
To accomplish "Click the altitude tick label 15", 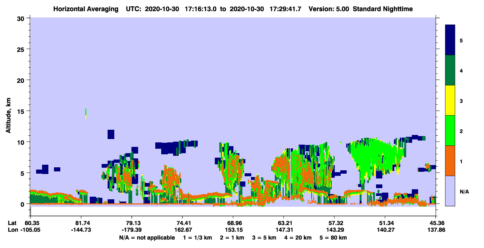I will (x=22, y=111).
